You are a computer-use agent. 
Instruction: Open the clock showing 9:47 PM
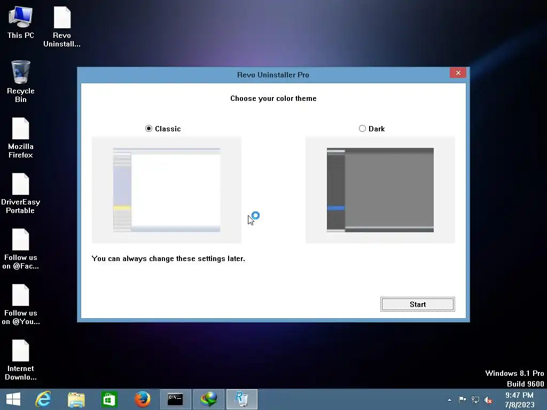(519, 400)
